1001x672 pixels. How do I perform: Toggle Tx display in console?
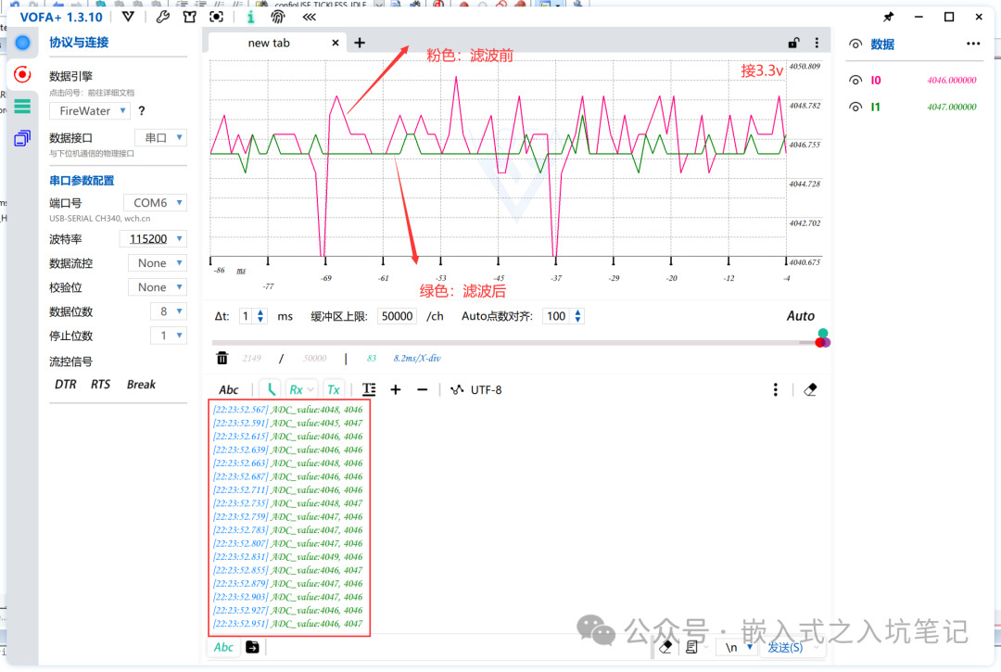coord(334,390)
